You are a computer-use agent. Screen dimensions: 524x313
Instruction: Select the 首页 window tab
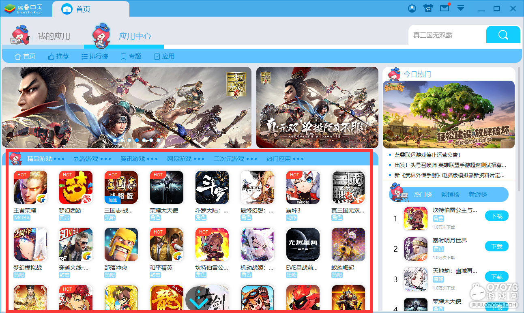[91, 9]
